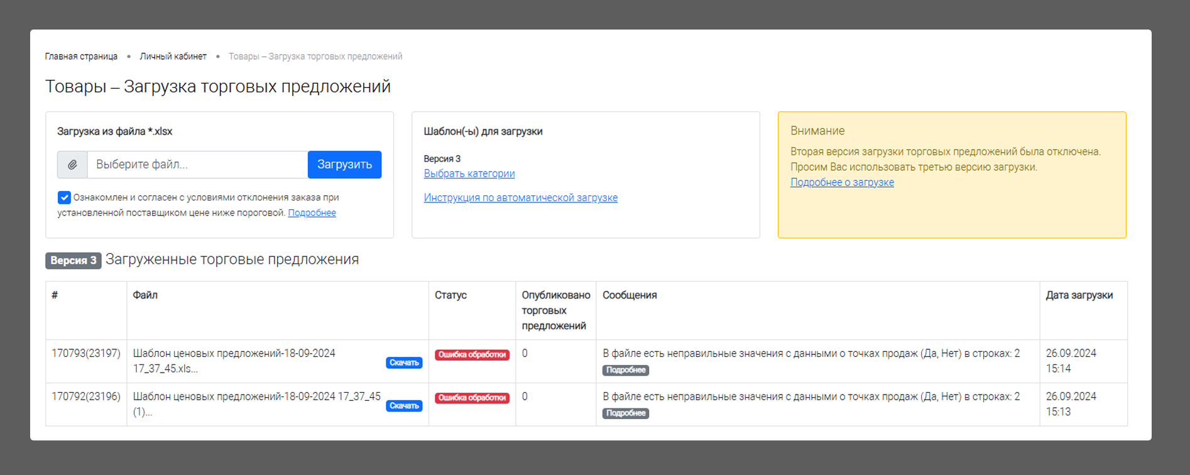Click 'Ошибка обработки' status in row 170793(23197)
The width and height of the screenshot is (1190, 475).
(x=472, y=354)
